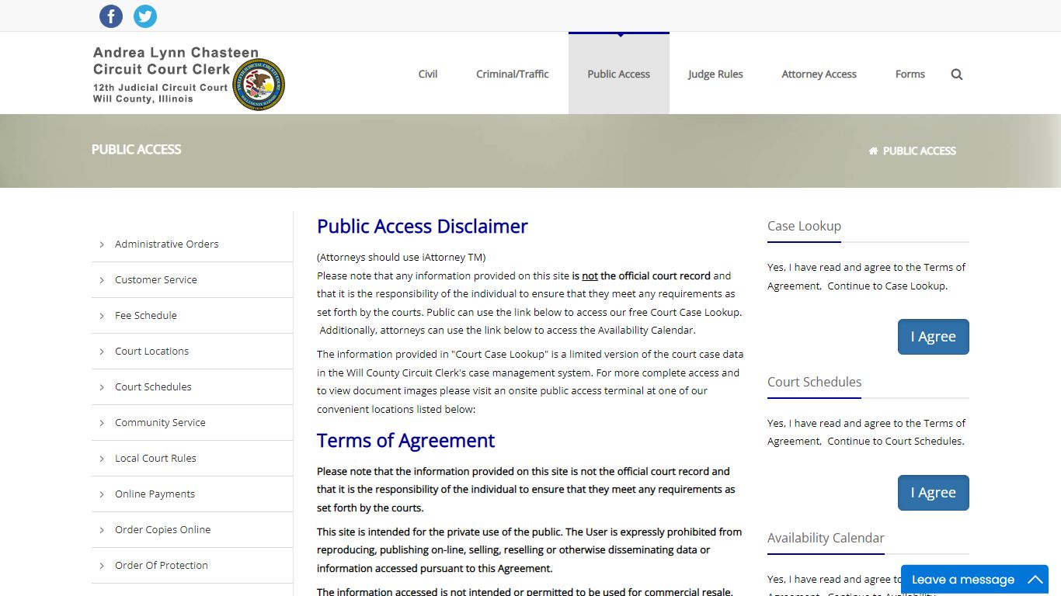The height and width of the screenshot is (596, 1061).
Task: Click chevron beside Online Payments
Action: pos(102,494)
